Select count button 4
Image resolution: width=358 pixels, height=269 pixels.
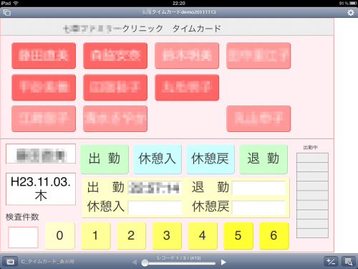203,235
